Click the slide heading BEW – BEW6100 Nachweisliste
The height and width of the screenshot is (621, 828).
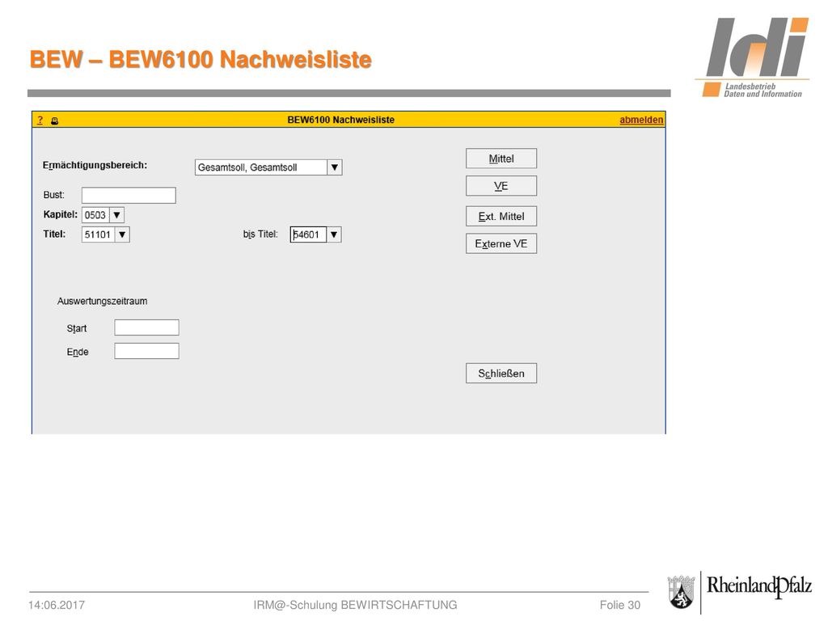pyautogui.click(x=201, y=59)
